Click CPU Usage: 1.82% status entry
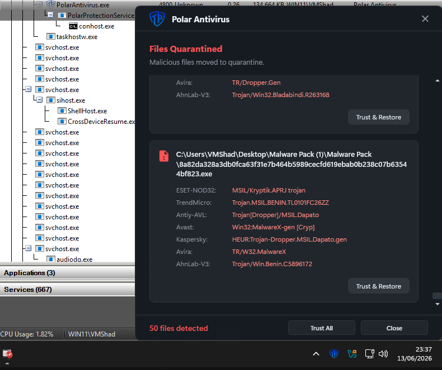The width and height of the screenshot is (442, 370). pyautogui.click(x=27, y=334)
